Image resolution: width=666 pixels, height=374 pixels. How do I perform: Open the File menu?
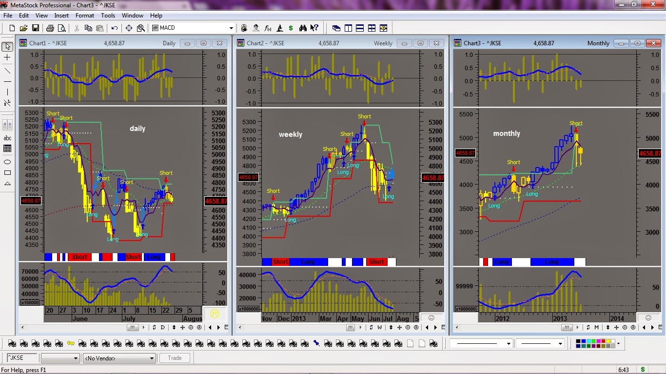click(7, 16)
